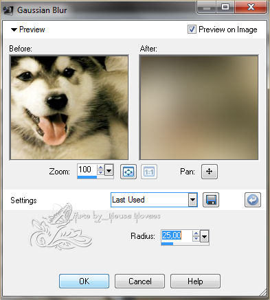Open the Radius slider dropdown arrow
The height and width of the screenshot is (300, 270).
204,236
